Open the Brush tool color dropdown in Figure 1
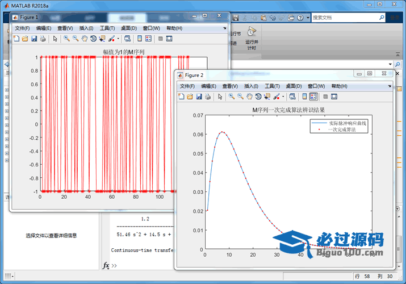The image size is (406, 284). (x=118, y=39)
